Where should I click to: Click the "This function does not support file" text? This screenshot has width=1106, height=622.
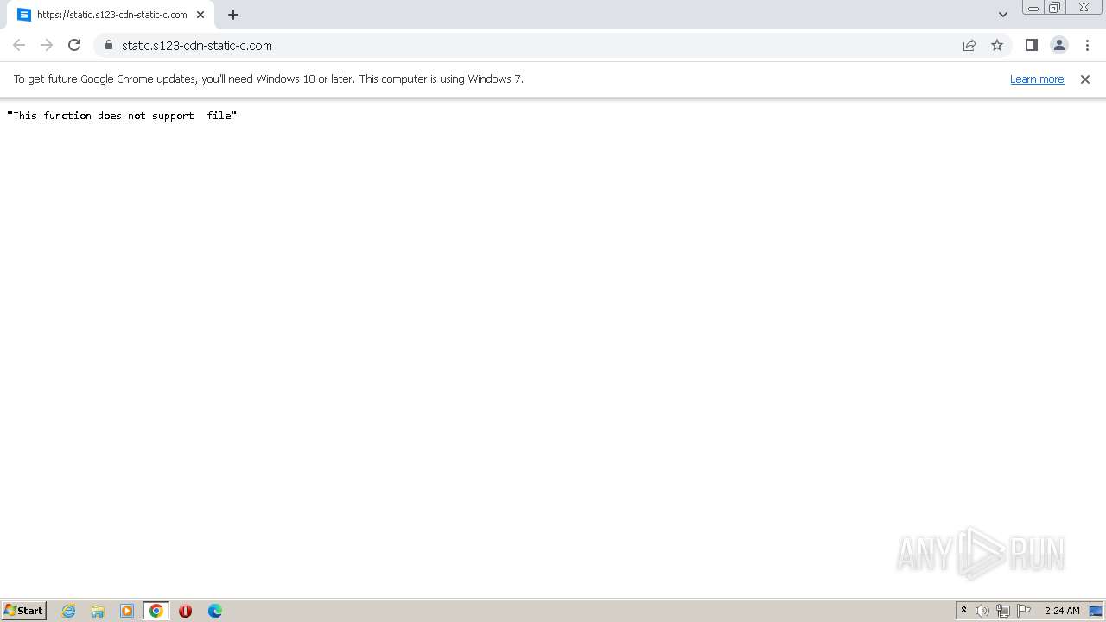pyautogui.click(x=122, y=116)
